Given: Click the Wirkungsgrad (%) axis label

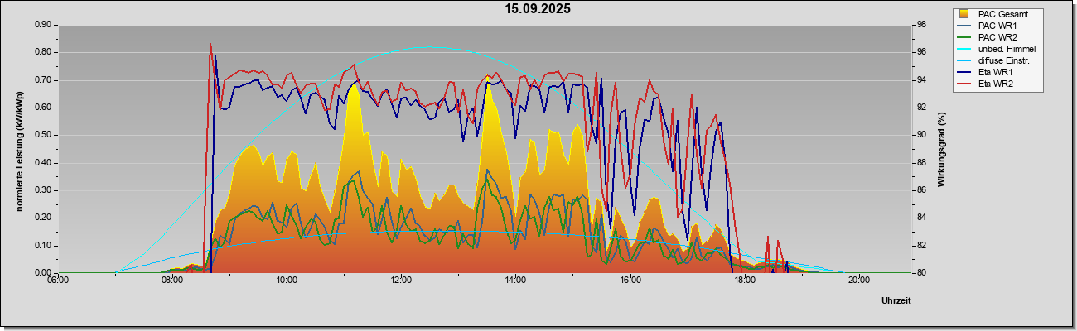Looking at the screenshot, I should 941,149.
